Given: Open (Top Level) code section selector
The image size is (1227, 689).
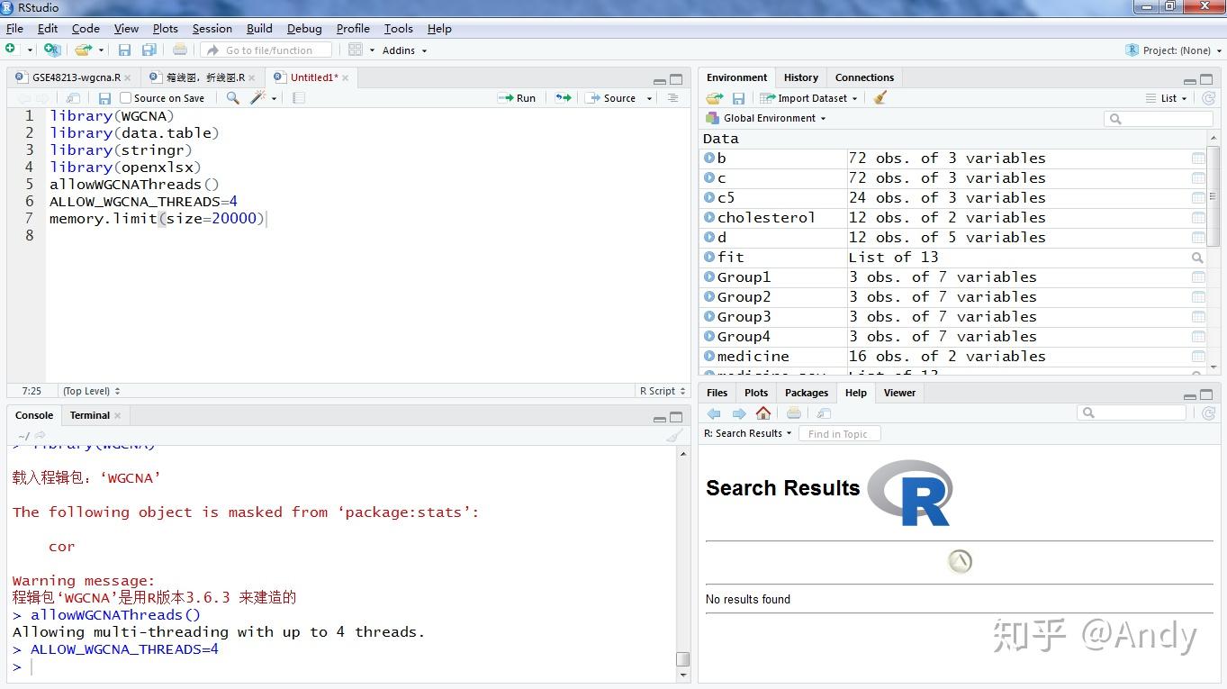Looking at the screenshot, I should [91, 391].
